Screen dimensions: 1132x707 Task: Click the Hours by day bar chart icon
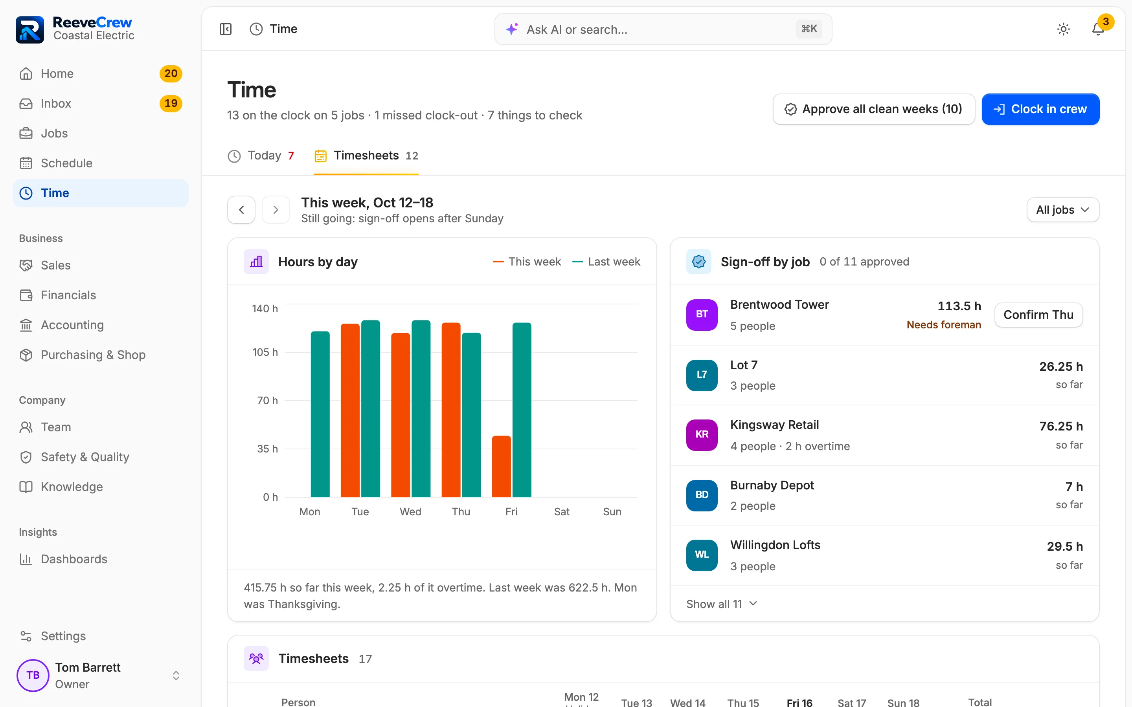click(x=256, y=261)
